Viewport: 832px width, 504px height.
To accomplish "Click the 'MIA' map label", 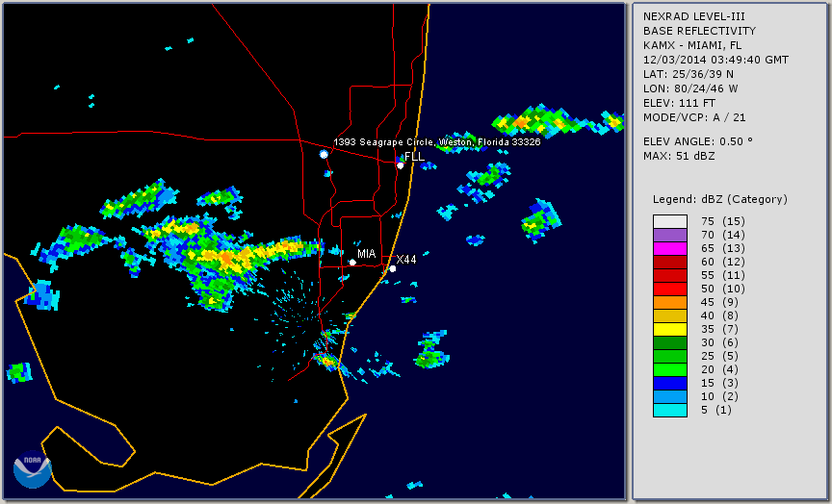I will [x=367, y=254].
